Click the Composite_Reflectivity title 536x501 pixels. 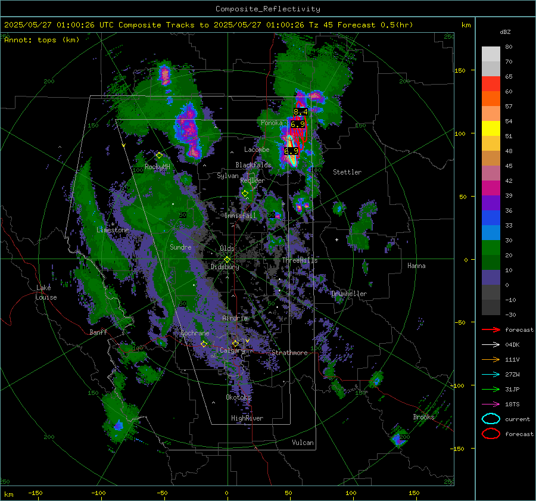(x=268, y=9)
